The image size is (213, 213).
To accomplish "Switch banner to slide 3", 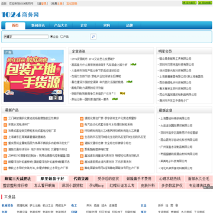I will click(60, 98).
